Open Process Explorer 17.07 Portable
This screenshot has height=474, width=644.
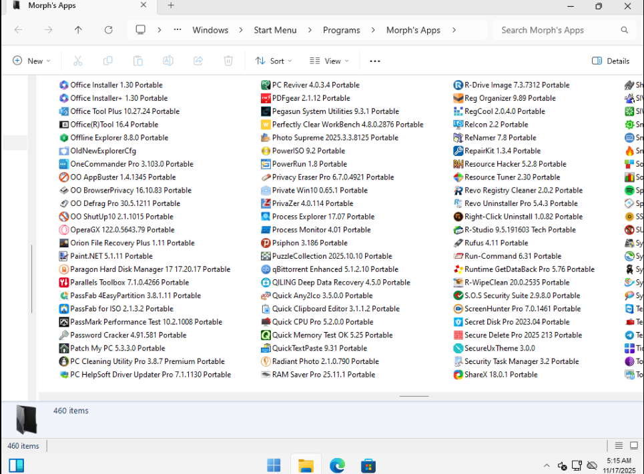click(x=323, y=217)
